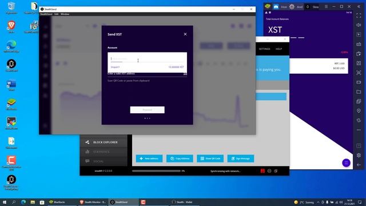Click the BlueStacks sync operations icon
The width and height of the screenshot is (366, 206).
point(359,54)
